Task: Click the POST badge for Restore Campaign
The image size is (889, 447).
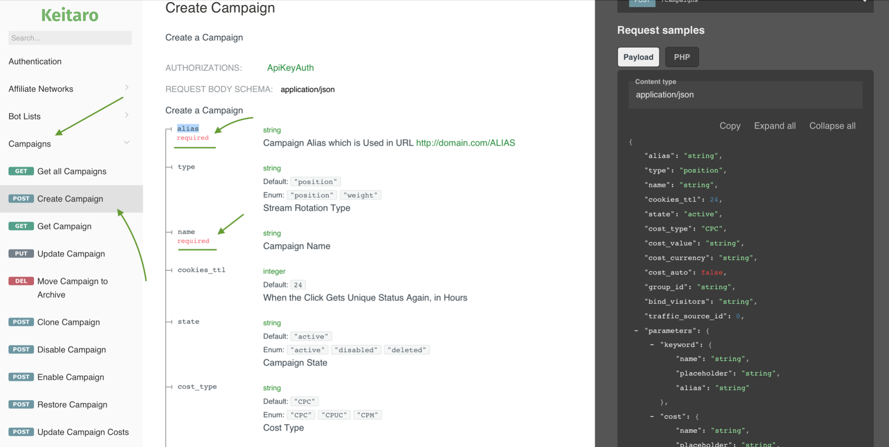Action: pos(21,404)
